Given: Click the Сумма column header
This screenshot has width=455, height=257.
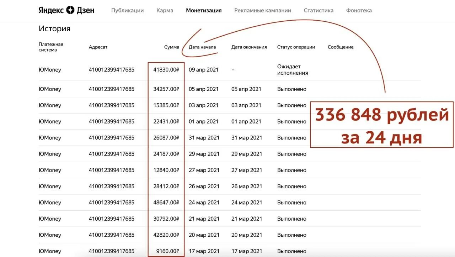Looking at the screenshot, I should [x=172, y=47].
